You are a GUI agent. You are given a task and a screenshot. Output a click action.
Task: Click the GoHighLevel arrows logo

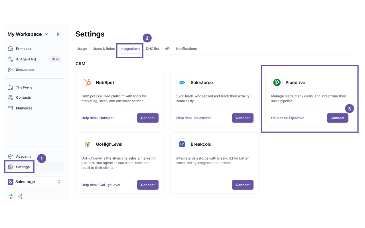[87, 144]
